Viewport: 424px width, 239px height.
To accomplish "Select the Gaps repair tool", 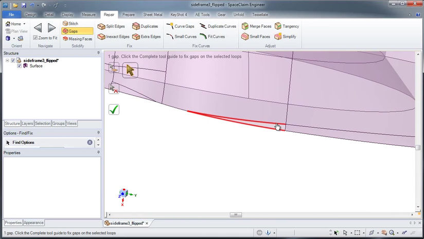I will [x=77, y=31].
